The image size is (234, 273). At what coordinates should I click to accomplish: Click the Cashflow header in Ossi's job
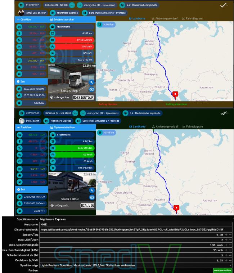(x=31, y=19)
